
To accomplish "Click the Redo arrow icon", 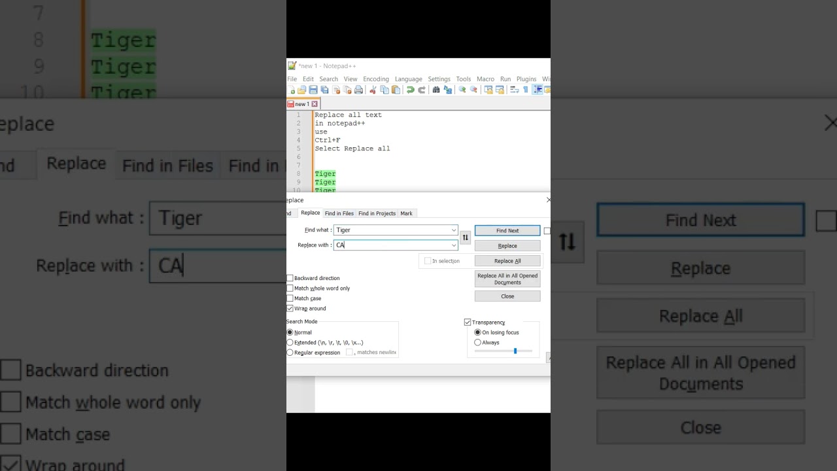I will (x=422, y=90).
